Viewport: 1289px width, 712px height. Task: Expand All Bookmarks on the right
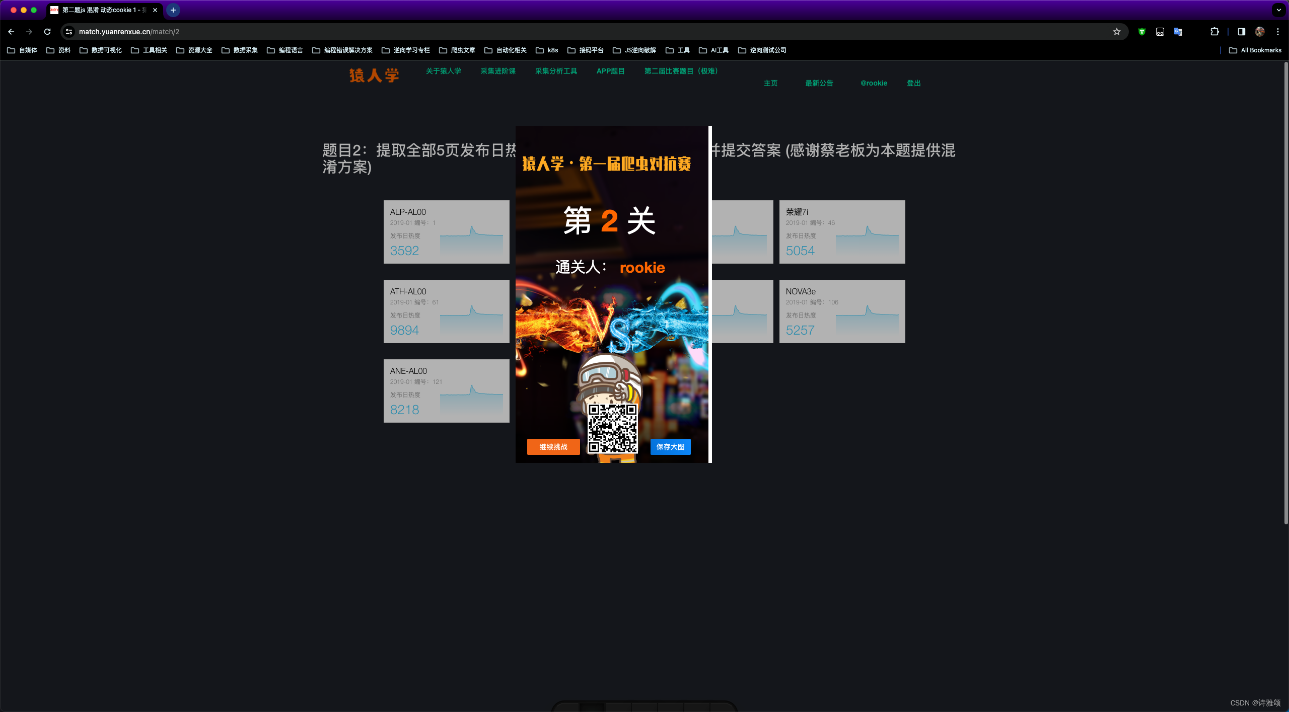tap(1256, 50)
